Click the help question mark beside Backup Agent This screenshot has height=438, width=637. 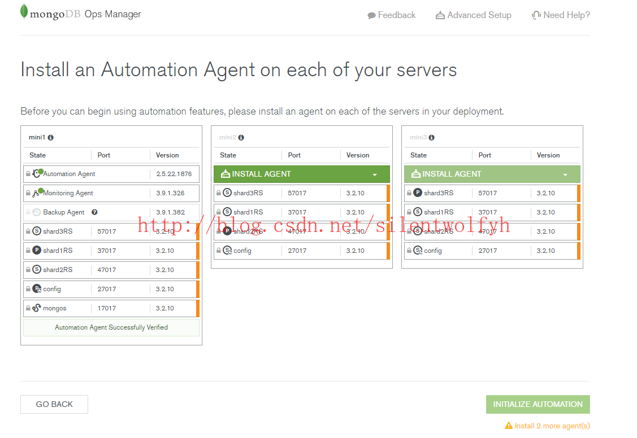(x=94, y=212)
